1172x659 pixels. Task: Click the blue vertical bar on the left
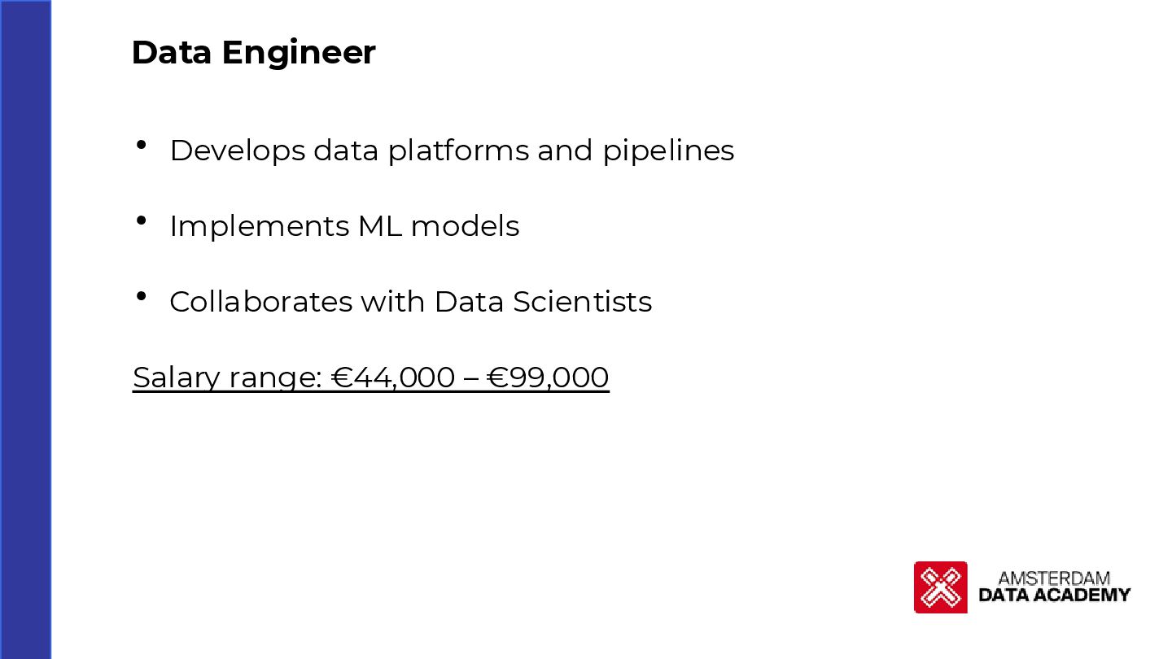coord(25,329)
